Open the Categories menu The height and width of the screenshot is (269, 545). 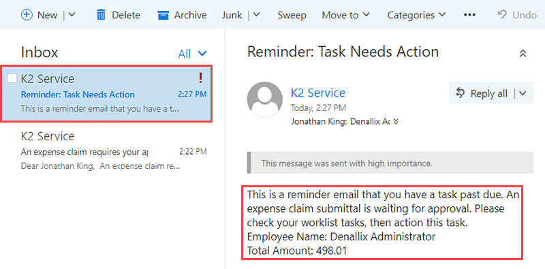click(416, 15)
